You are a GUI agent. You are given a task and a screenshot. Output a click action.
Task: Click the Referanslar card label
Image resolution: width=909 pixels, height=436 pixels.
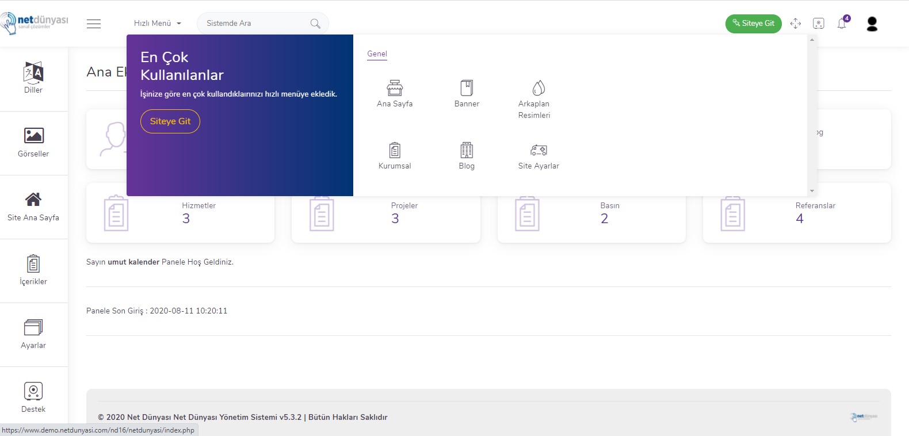coord(815,205)
